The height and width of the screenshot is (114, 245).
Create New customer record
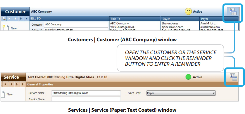click(x=9, y=28)
